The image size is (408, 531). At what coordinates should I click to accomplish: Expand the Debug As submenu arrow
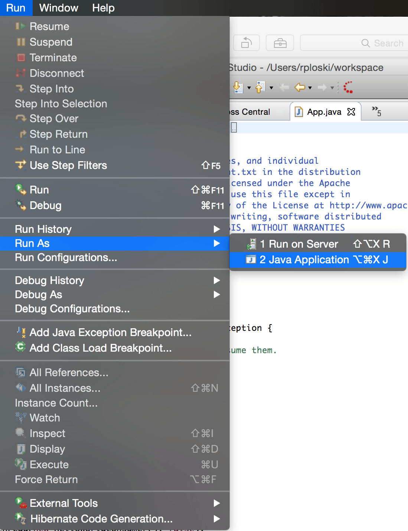[x=217, y=294]
